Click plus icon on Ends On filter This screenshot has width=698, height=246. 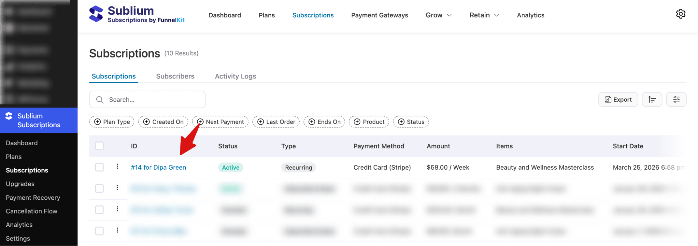click(312, 122)
